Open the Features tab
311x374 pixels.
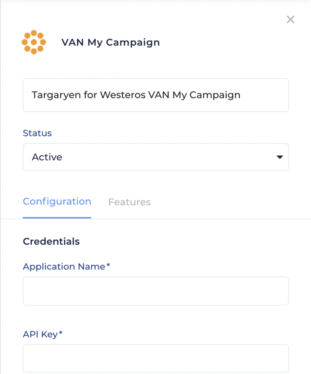(x=130, y=202)
